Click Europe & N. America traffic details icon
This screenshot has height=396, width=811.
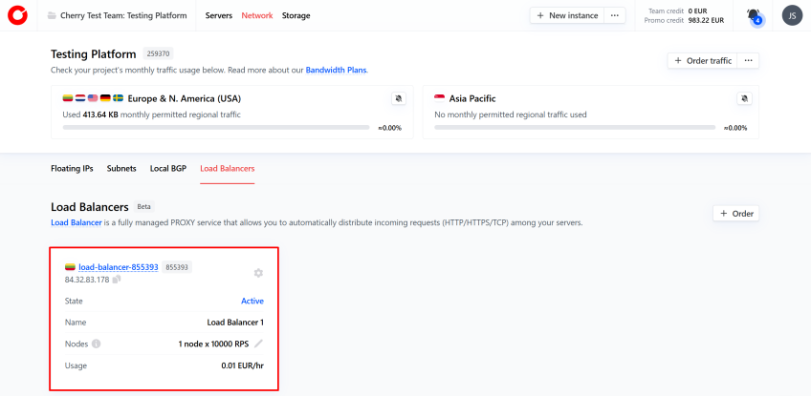[x=399, y=98]
